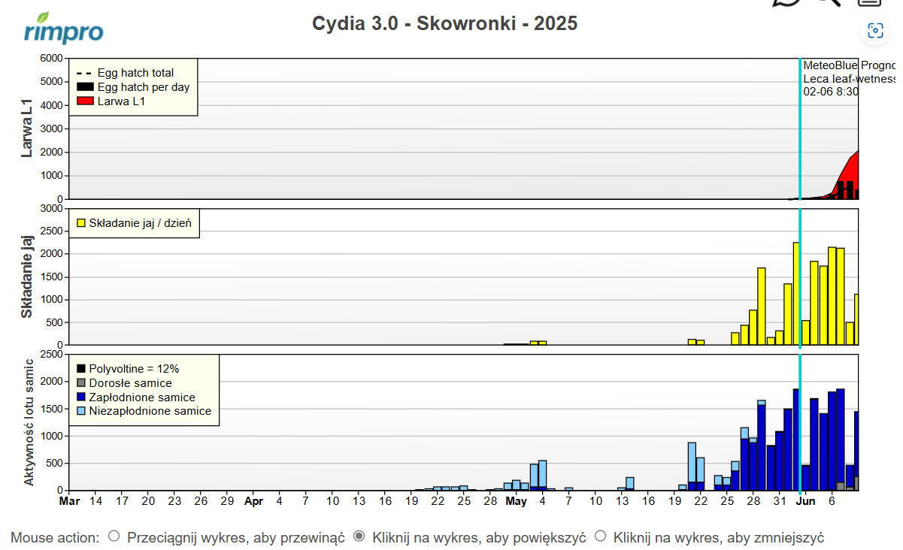903x550 pixels.
Task: Click the light blue Niezapłodnione samice swatch
Action: point(81,411)
